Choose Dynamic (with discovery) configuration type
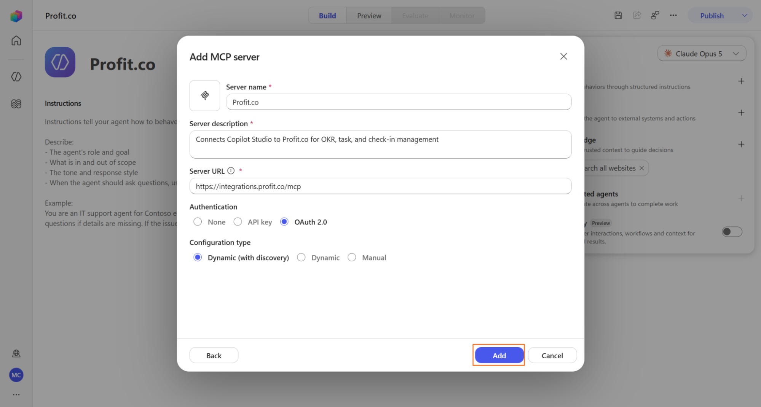This screenshot has width=761, height=407. [198, 258]
